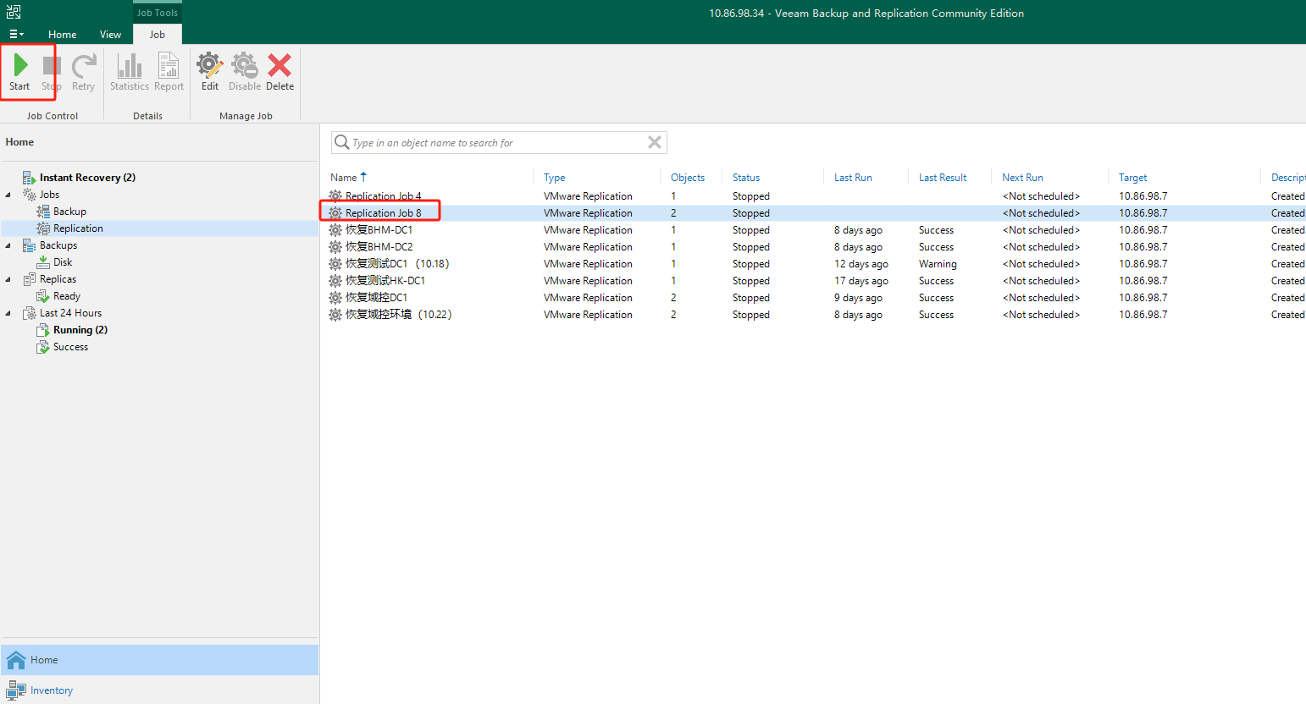Image resolution: width=1306 pixels, height=704 pixels.
Task: Edit the selected job via gear-pencil icon
Action: tap(210, 72)
